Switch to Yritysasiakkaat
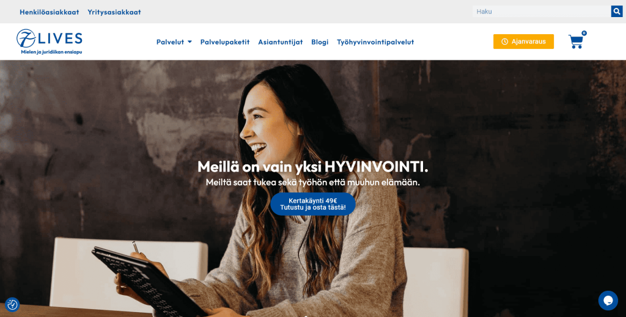 click(x=114, y=12)
